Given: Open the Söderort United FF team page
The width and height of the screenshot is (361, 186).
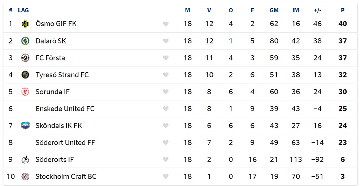Looking at the screenshot, I should pyautogui.click(x=65, y=143).
